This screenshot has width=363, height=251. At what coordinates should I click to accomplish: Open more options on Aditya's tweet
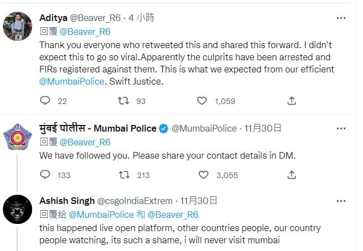tap(341, 18)
